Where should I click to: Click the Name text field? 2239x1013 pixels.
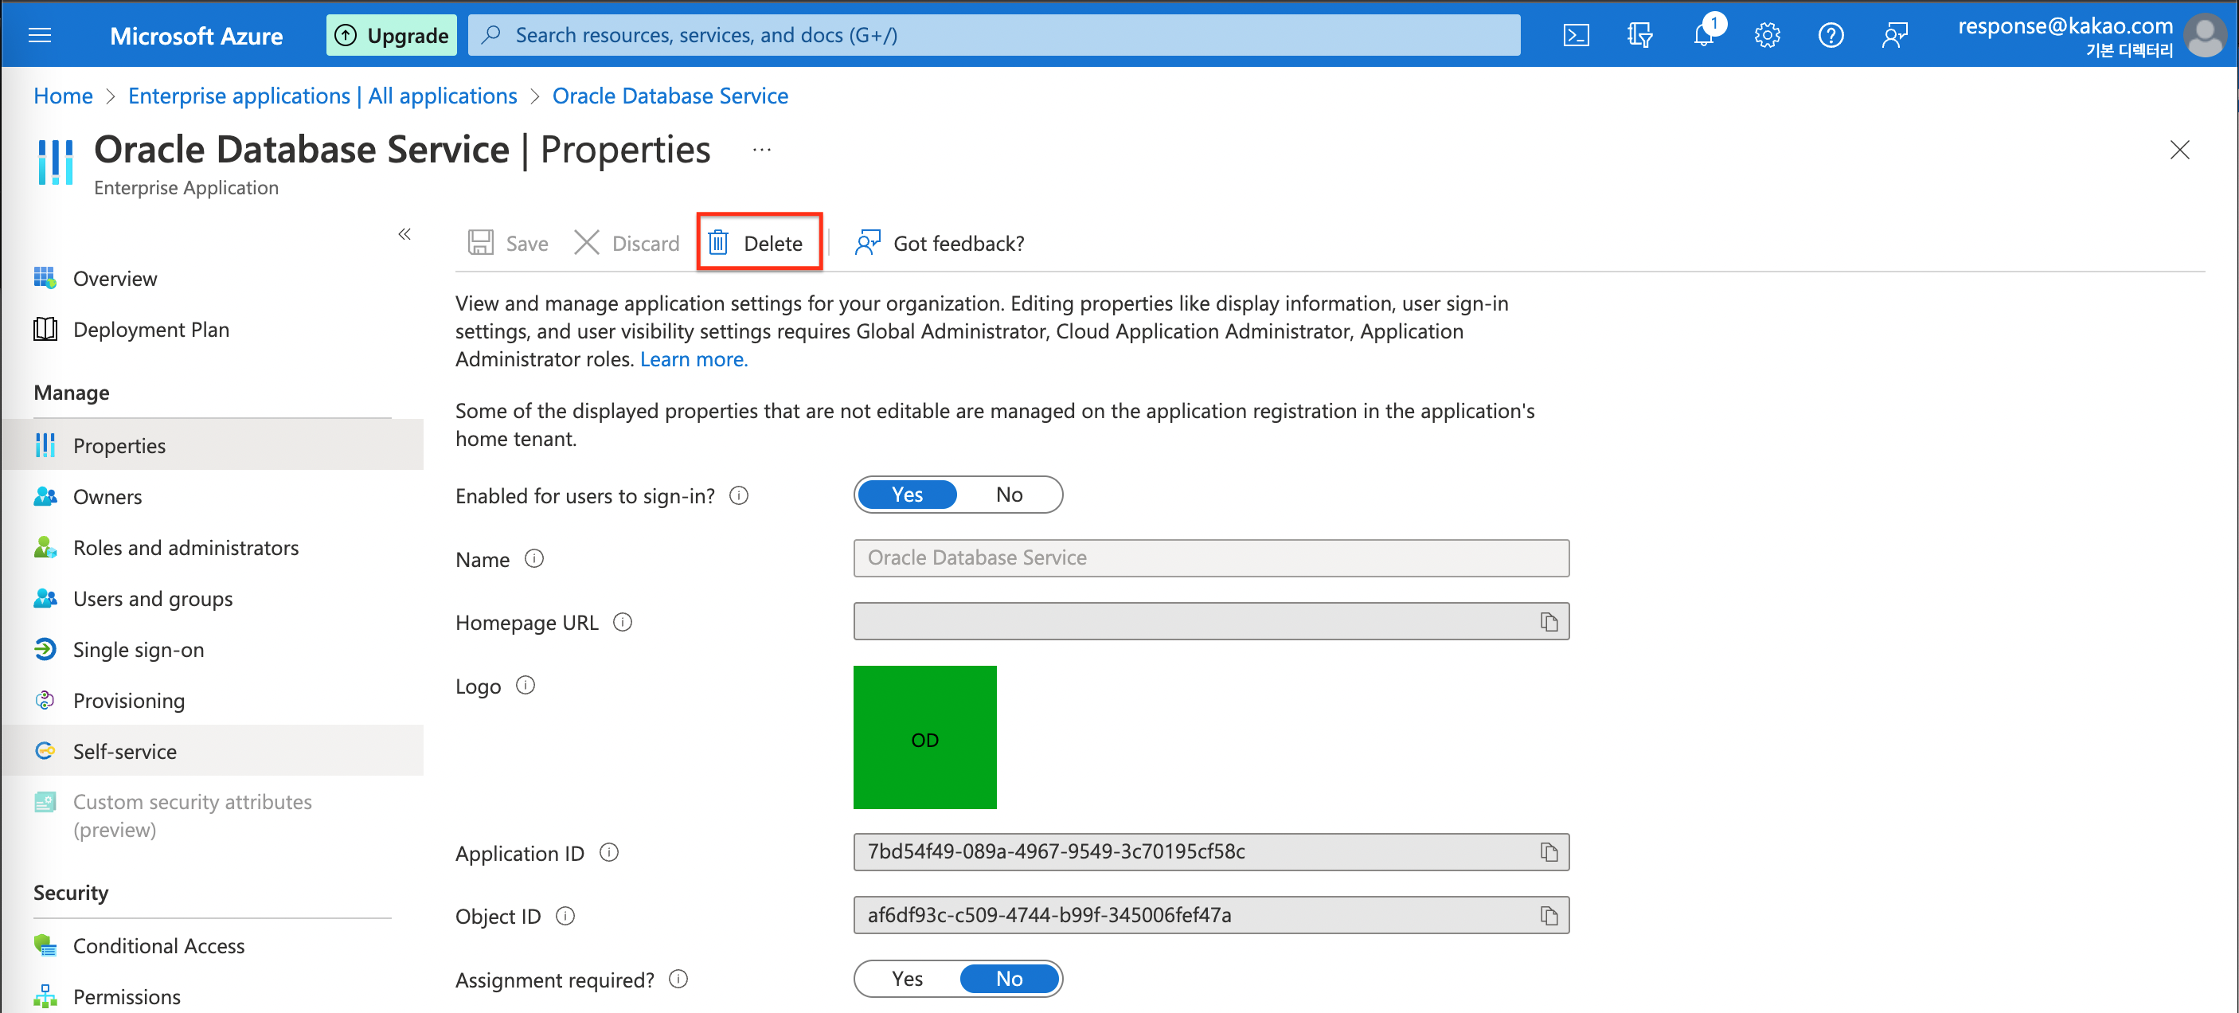click(x=1211, y=557)
